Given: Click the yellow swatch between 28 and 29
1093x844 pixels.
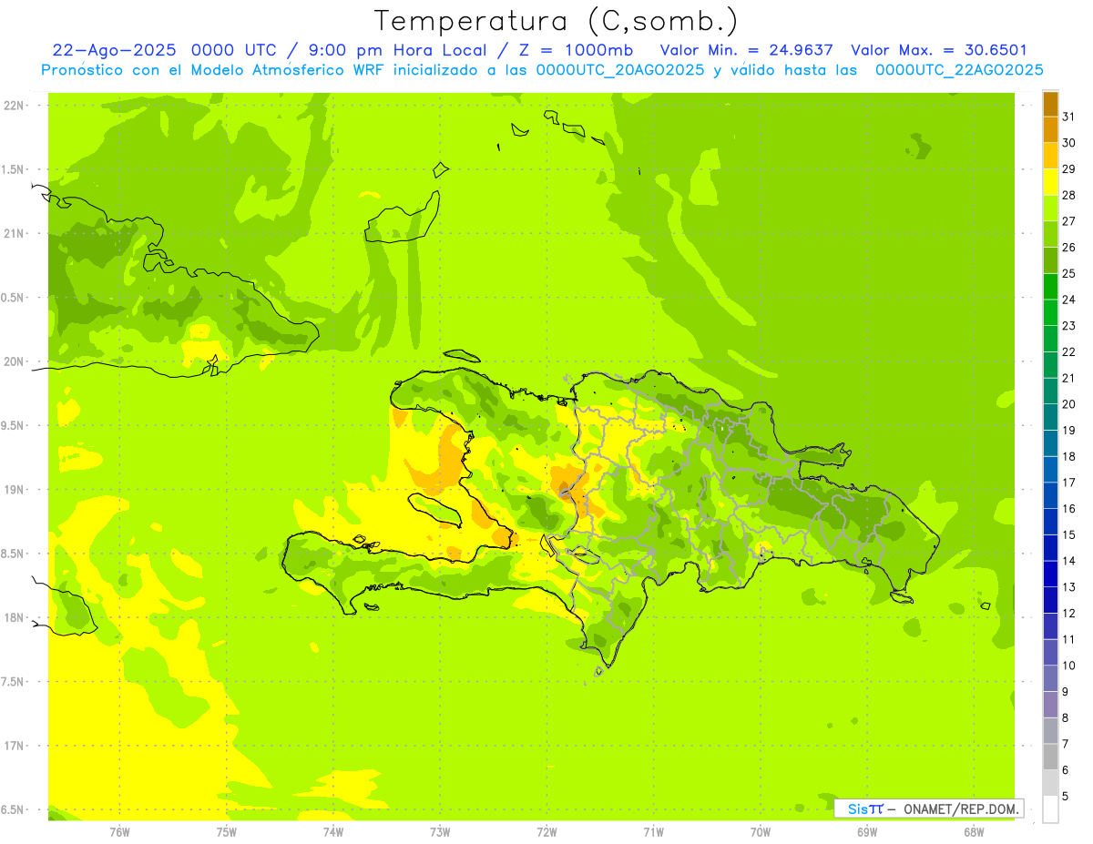Looking at the screenshot, I should coord(1050,182).
